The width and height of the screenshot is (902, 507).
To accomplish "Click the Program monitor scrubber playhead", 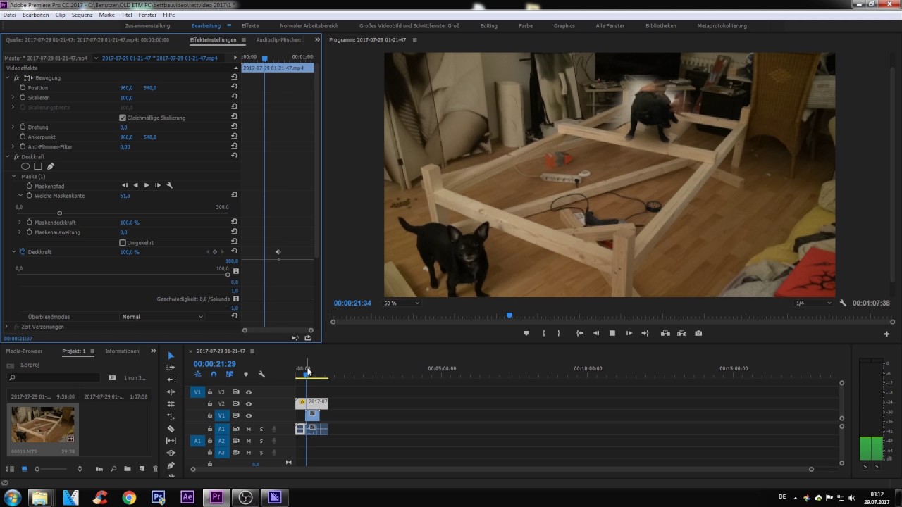I will tap(509, 315).
